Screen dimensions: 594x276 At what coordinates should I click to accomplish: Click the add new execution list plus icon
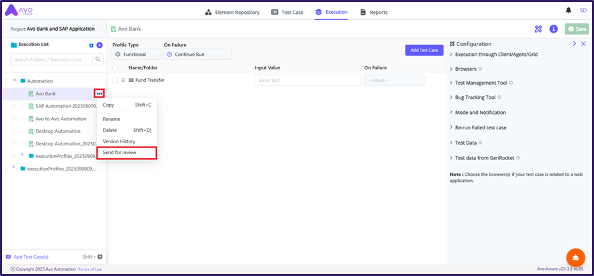coord(99,45)
